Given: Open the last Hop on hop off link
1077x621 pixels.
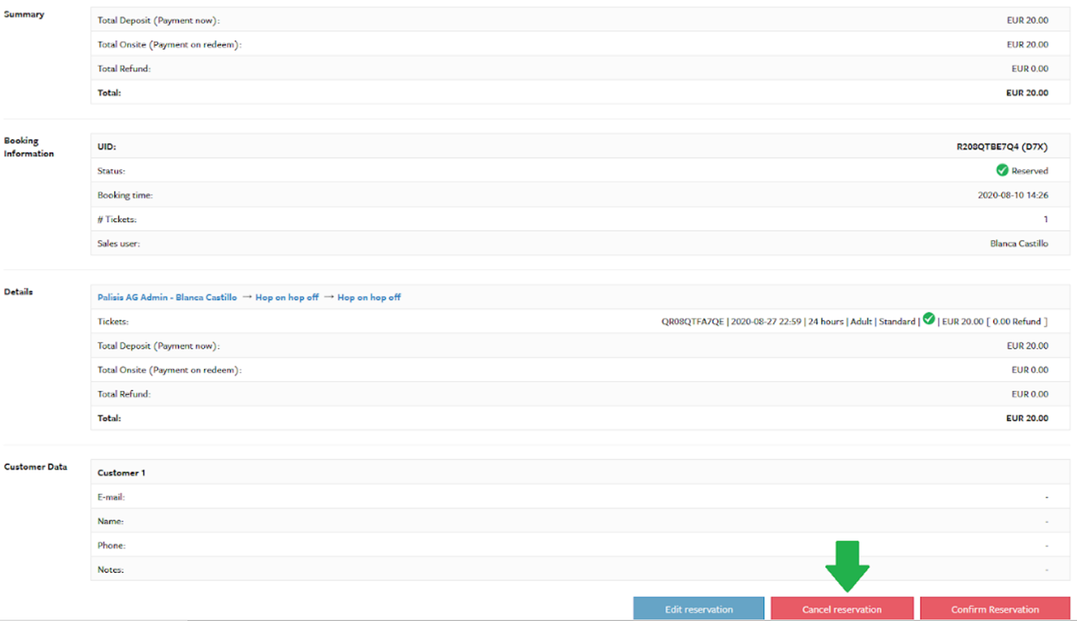Looking at the screenshot, I should coord(369,297).
